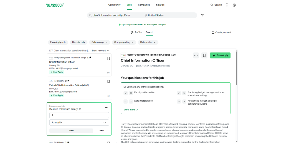Click the 21d posting age text
The height and width of the screenshot is (143, 284).
tap(108, 73)
